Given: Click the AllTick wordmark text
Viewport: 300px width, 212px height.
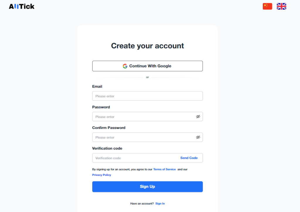Looking at the screenshot, I should point(22,6).
